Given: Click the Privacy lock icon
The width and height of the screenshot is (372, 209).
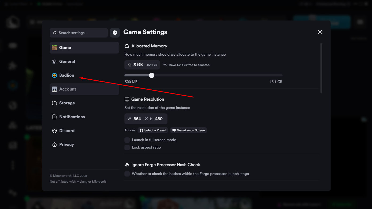Looking at the screenshot, I should pyautogui.click(x=54, y=145).
